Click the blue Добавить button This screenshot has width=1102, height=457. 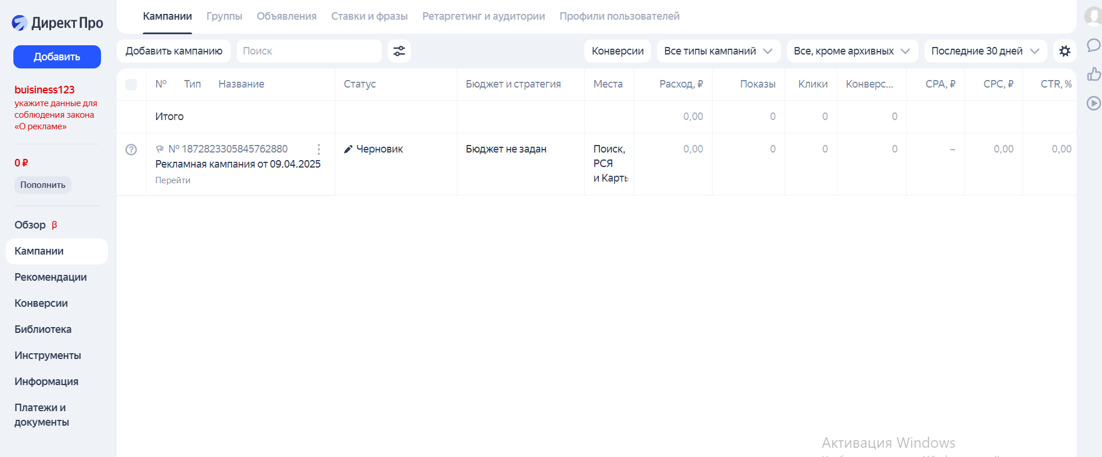[x=57, y=57]
